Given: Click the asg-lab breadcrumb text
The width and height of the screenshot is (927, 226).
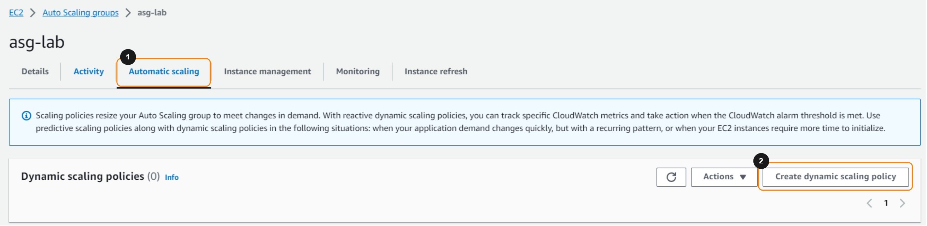Looking at the screenshot, I should [152, 13].
